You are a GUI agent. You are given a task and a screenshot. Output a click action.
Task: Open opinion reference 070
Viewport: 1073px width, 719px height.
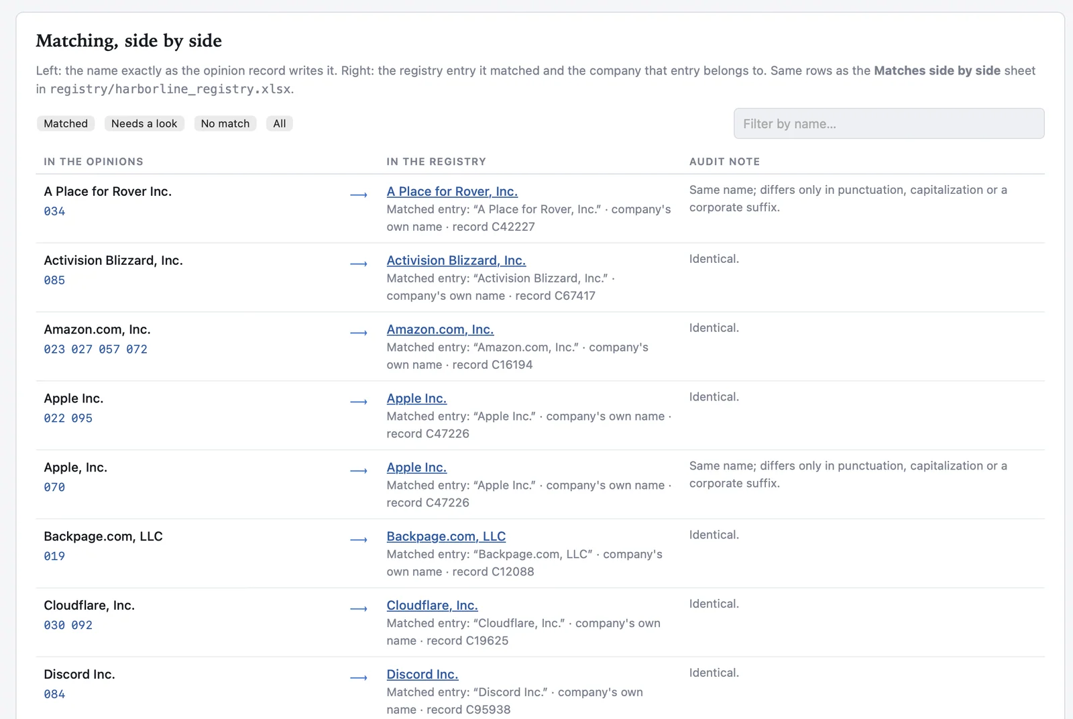pos(54,488)
